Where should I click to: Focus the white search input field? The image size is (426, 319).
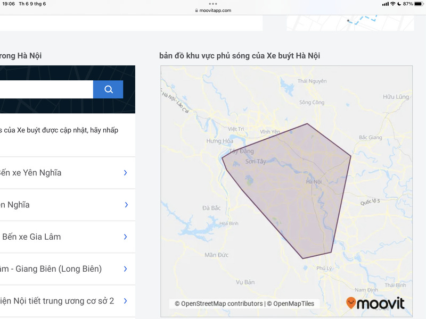pos(45,89)
